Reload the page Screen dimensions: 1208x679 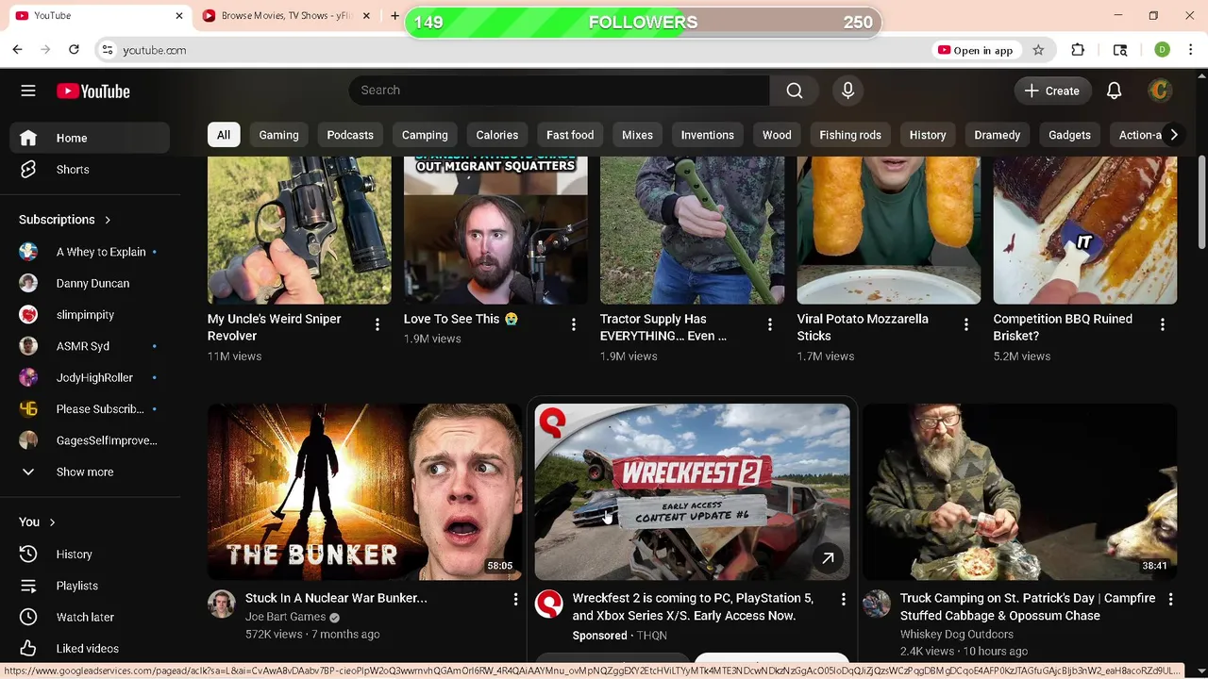pyautogui.click(x=74, y=50)
